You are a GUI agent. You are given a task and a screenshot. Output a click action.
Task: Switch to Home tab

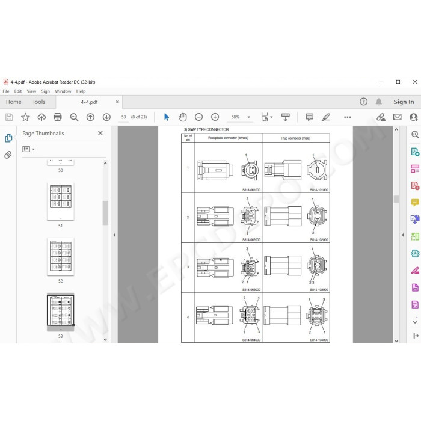click(x=14, y=102)
